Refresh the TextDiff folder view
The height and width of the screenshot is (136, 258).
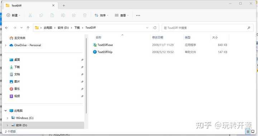(x=155, y=28)
